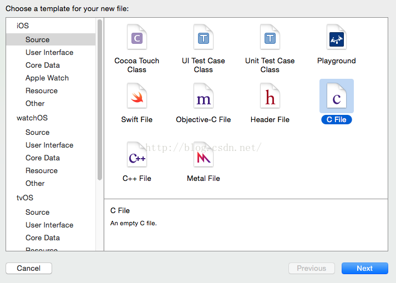The image size is (396, 283).
Task: Click the 'Playground' label text
Action: (337, 60)
